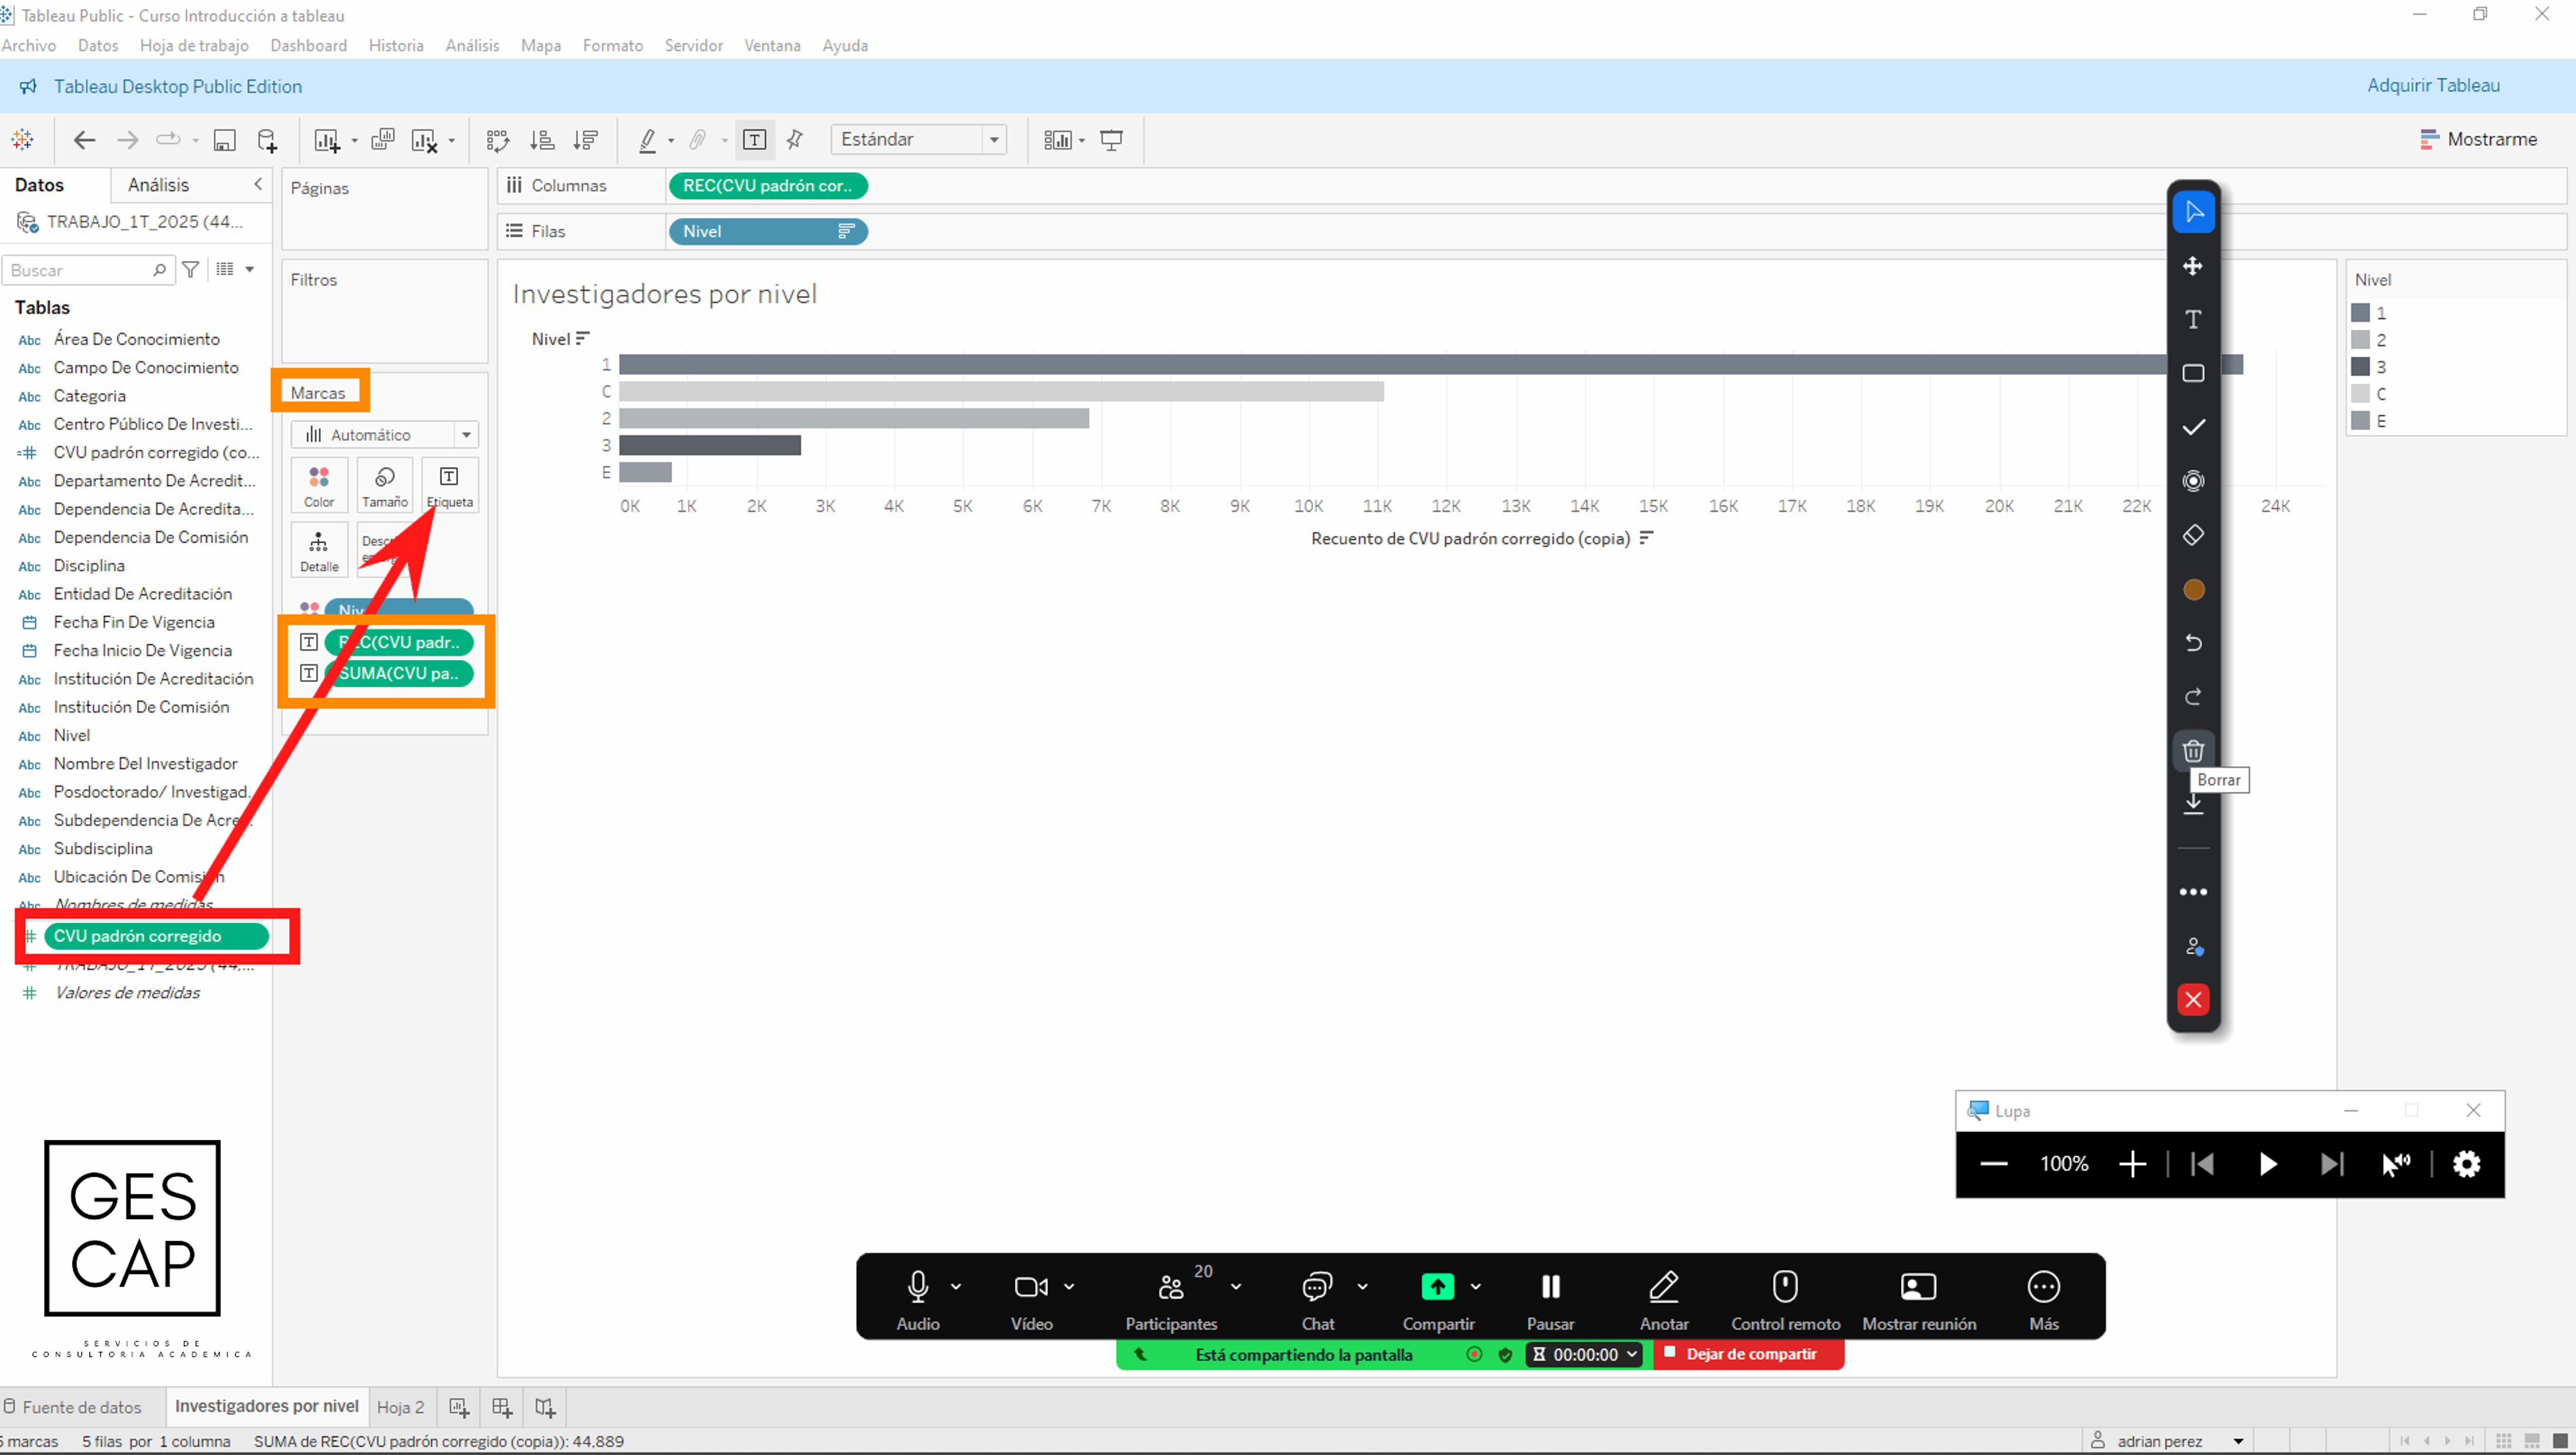Click the Color marks card button
This screenshot has width=2576, height=1455.
(x=319, y=486)
